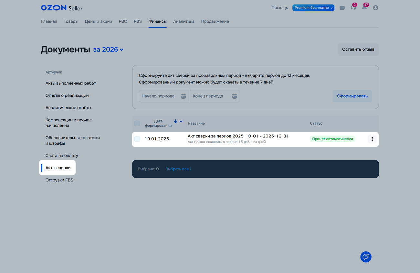Image resolution: width=420 pixels, height=273 pixels.
Task: Select 'Отчёты о реализации' in the sidebar
Action: click(x=67, y=95)
